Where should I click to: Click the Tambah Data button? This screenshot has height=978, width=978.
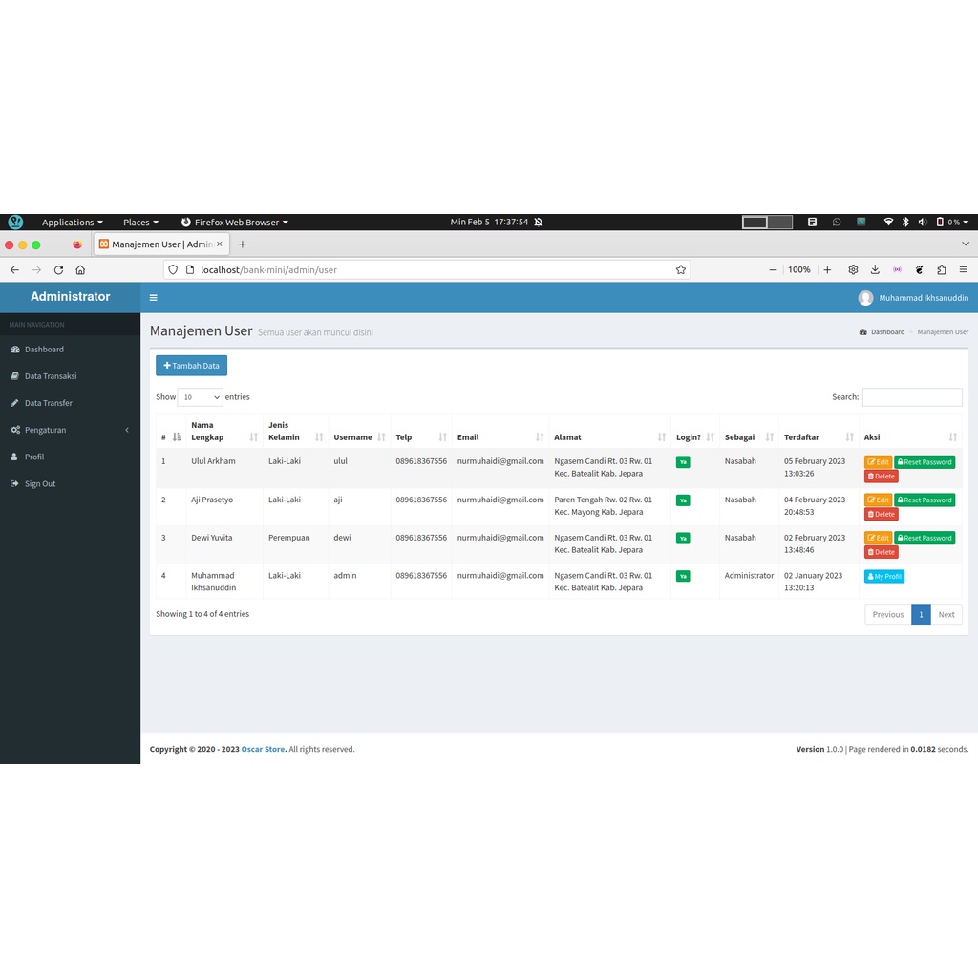pyautogui.click(x=191, y=366)
